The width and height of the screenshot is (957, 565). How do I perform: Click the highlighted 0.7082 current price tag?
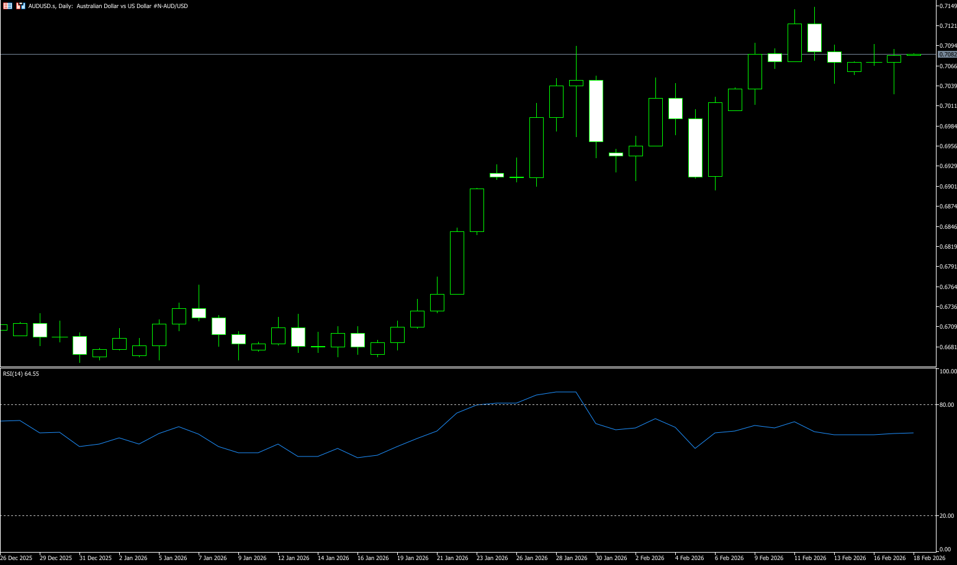946,55
